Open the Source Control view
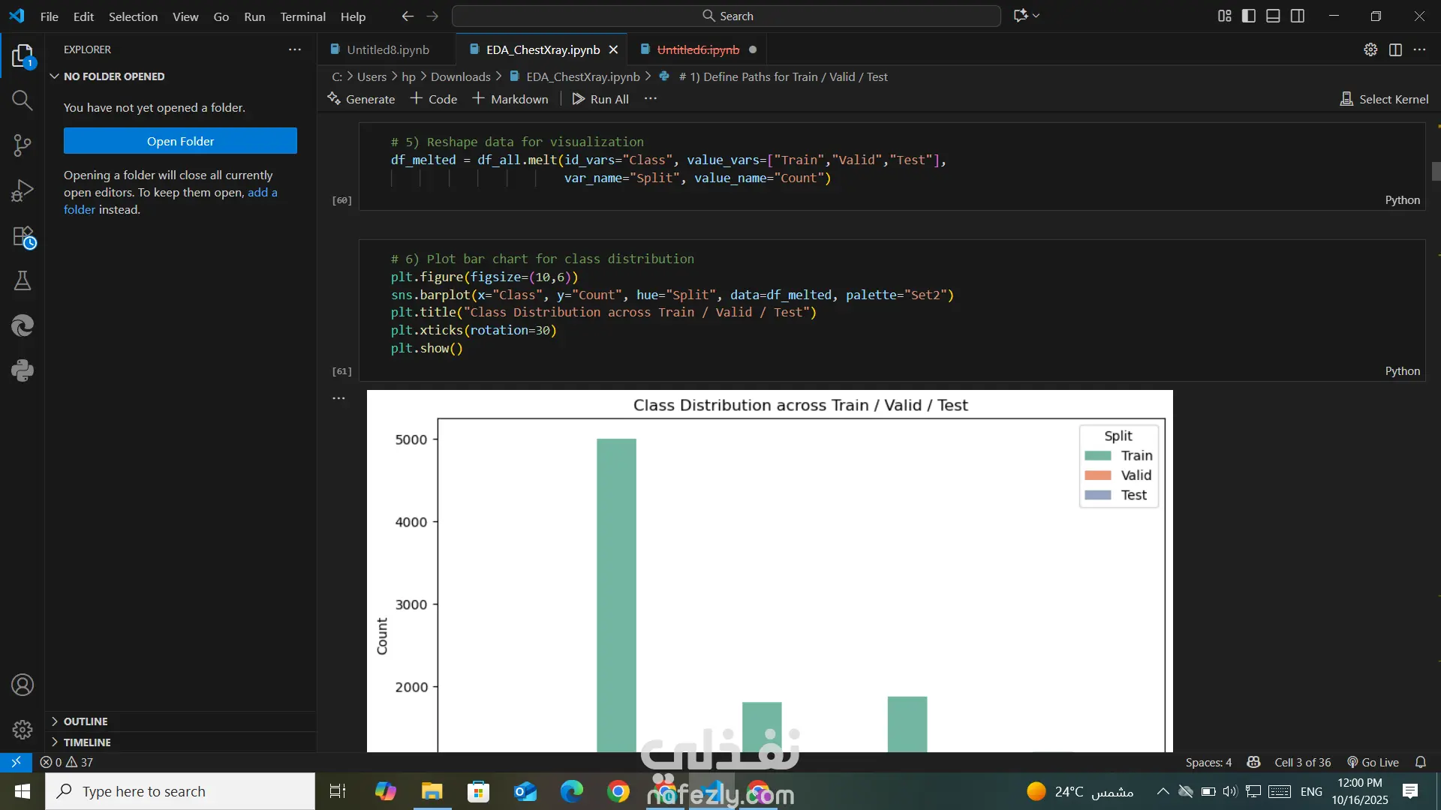The width and height of the screenshot is (1441, 810). pos(23,145)
